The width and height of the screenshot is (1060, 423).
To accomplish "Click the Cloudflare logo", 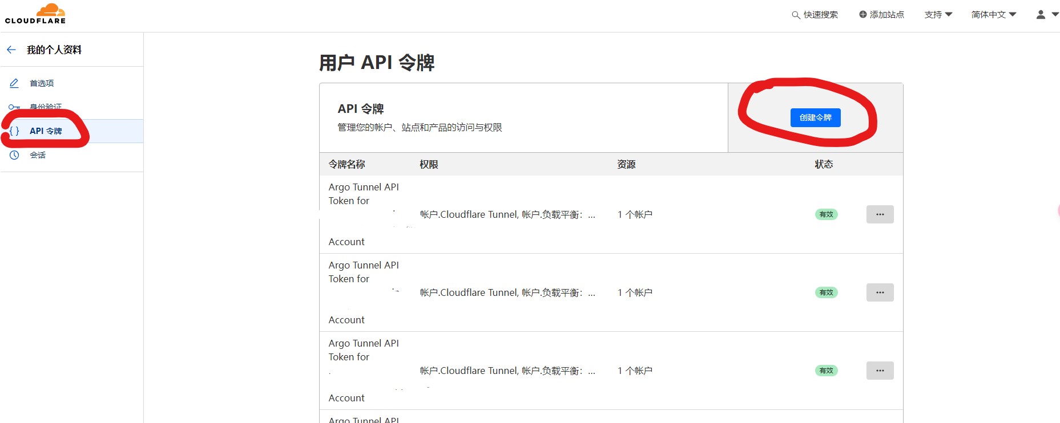I will pos(35,14).
